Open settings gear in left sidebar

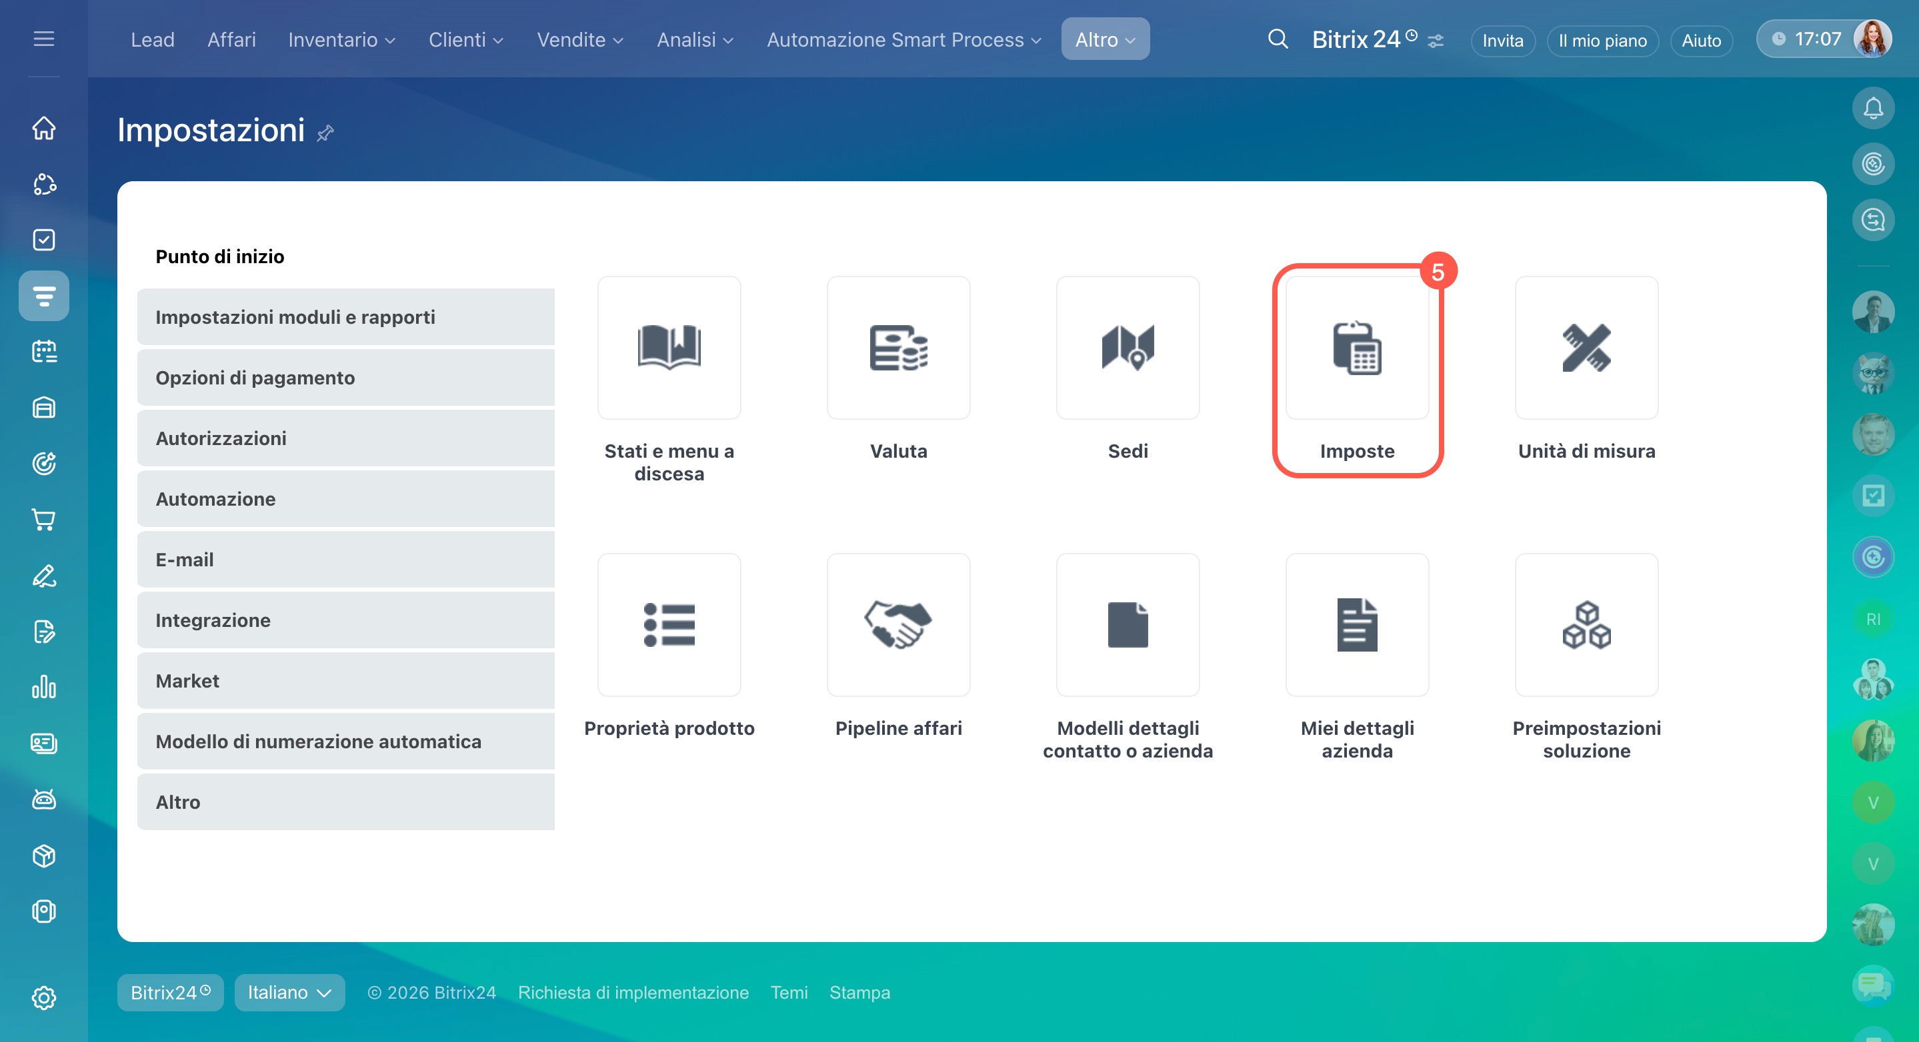tap(44, 997)
